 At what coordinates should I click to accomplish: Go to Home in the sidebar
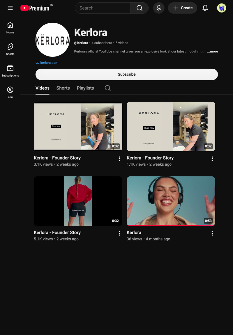[x=10, y=28]
